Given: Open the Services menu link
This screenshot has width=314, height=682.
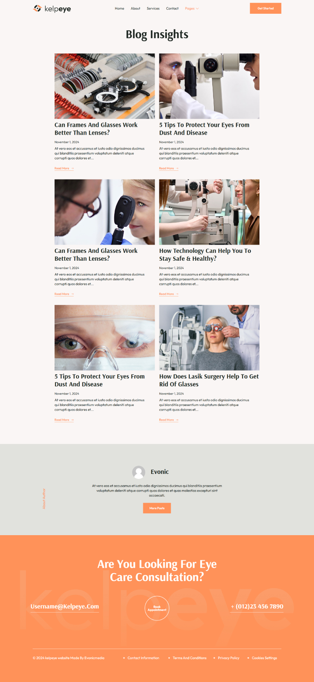Looking at the screenshot, I should [153, 8].
